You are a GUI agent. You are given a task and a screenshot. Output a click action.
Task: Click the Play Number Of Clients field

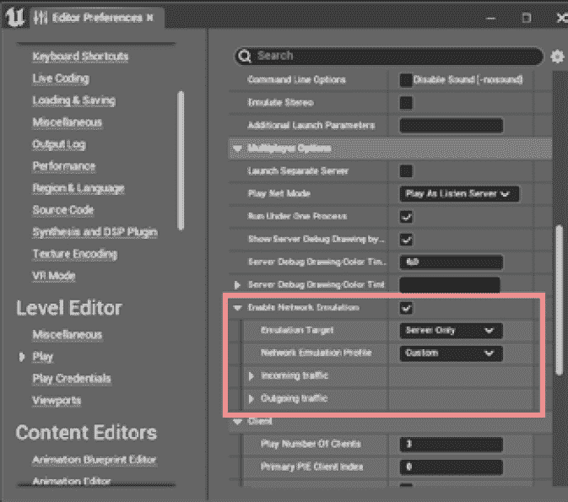(451, 445)
